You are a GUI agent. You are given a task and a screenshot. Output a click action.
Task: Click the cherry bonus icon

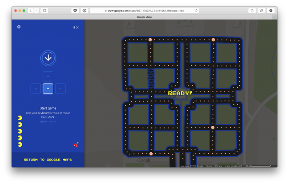point(76,144)
